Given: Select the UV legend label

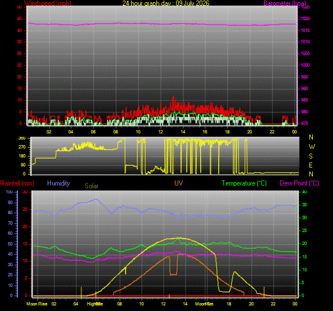Looking at the screenshot, I should pos(179,183).
